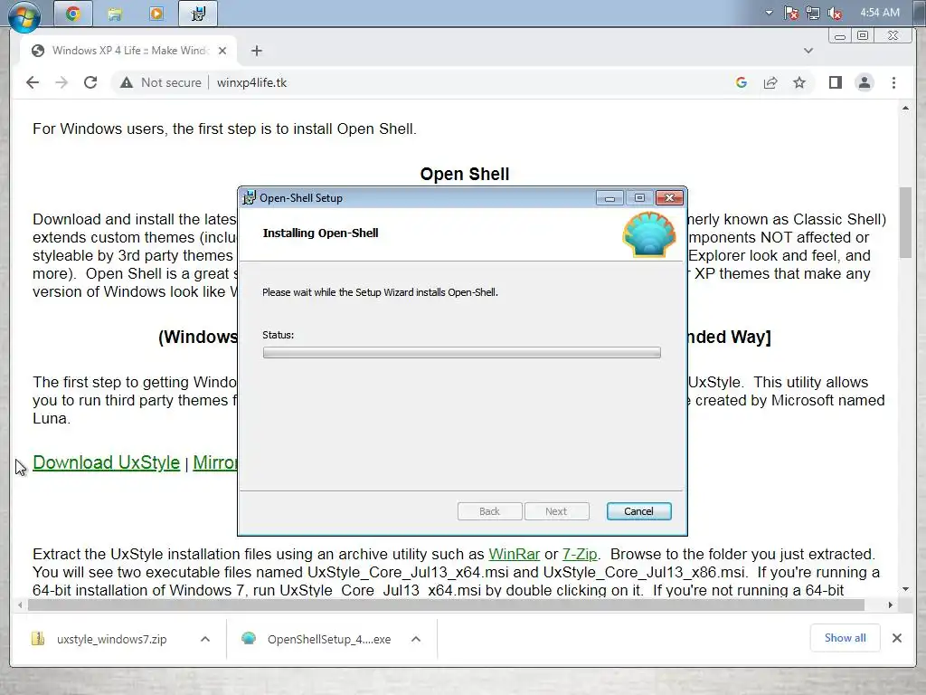Close the Open-Shell Setup dialog

pyautogui.click(x=669, y=198)
